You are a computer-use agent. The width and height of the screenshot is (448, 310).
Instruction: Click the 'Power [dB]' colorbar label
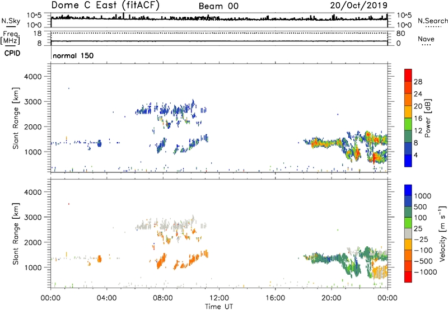428,118
